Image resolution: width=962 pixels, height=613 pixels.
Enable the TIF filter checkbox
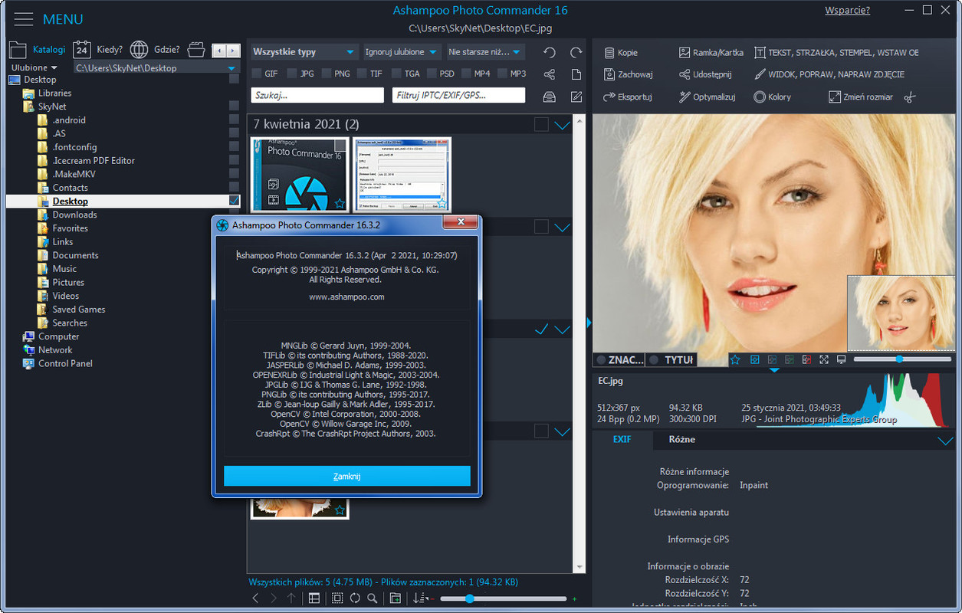coord(362,74)
